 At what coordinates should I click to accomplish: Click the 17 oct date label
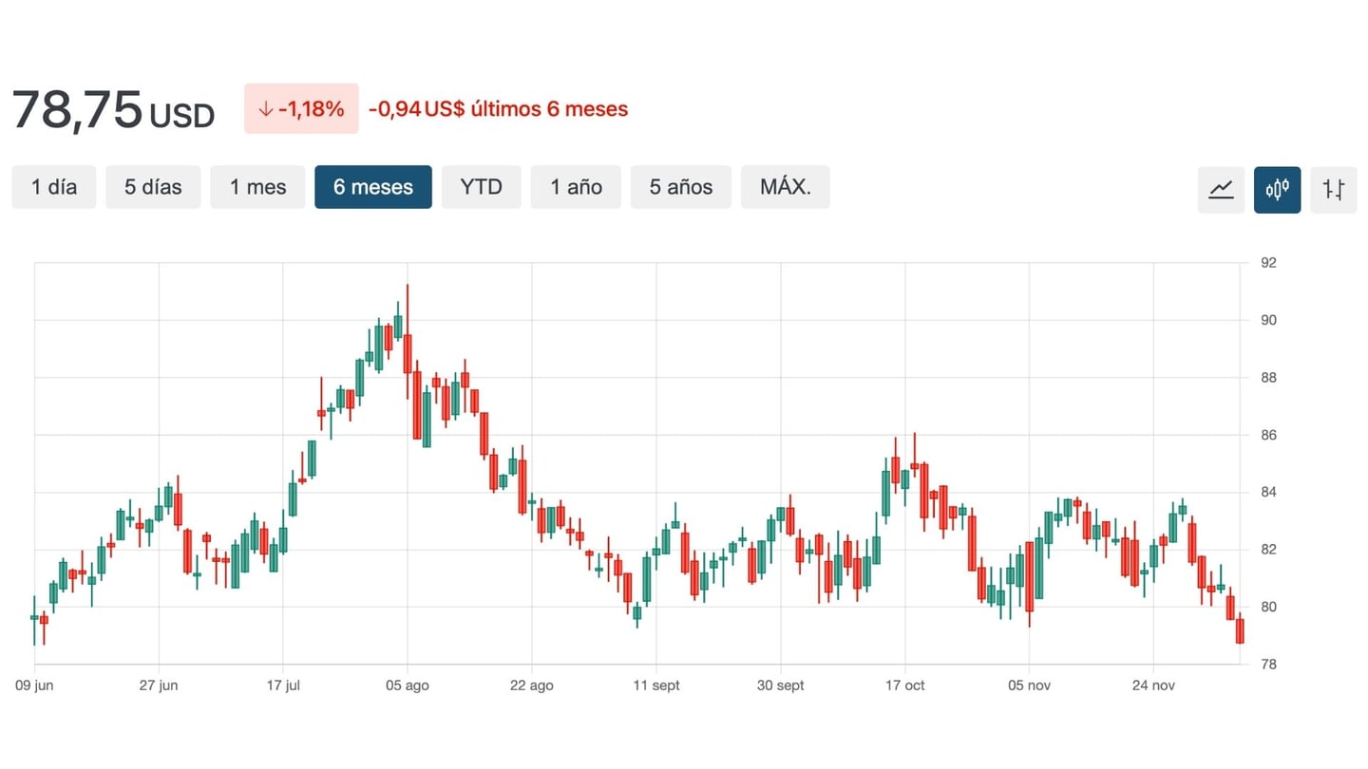pyautogui.click(x=905, y=685)
